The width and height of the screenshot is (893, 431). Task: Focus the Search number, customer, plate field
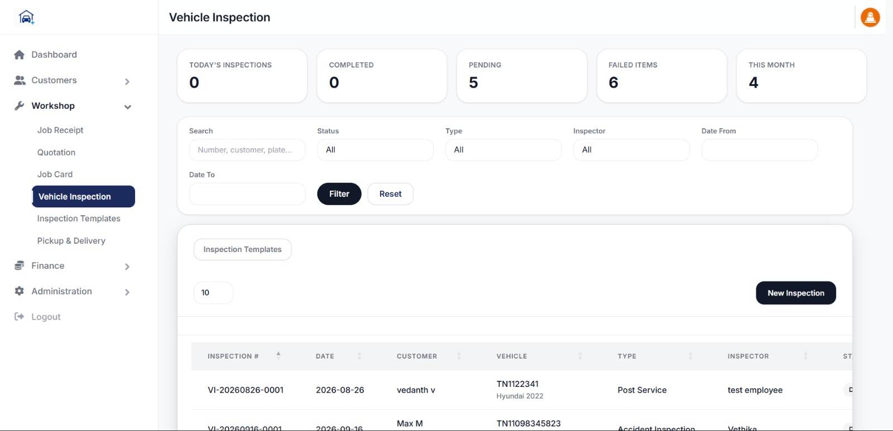tap(247, 150)
